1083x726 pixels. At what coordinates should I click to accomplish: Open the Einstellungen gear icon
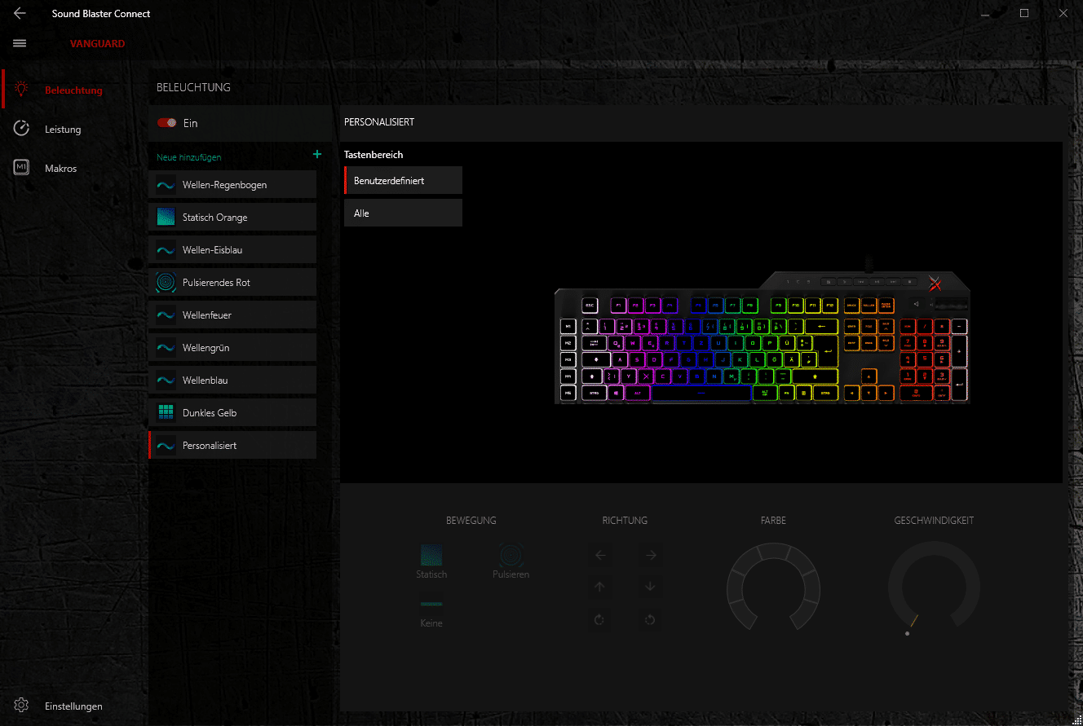21,706
